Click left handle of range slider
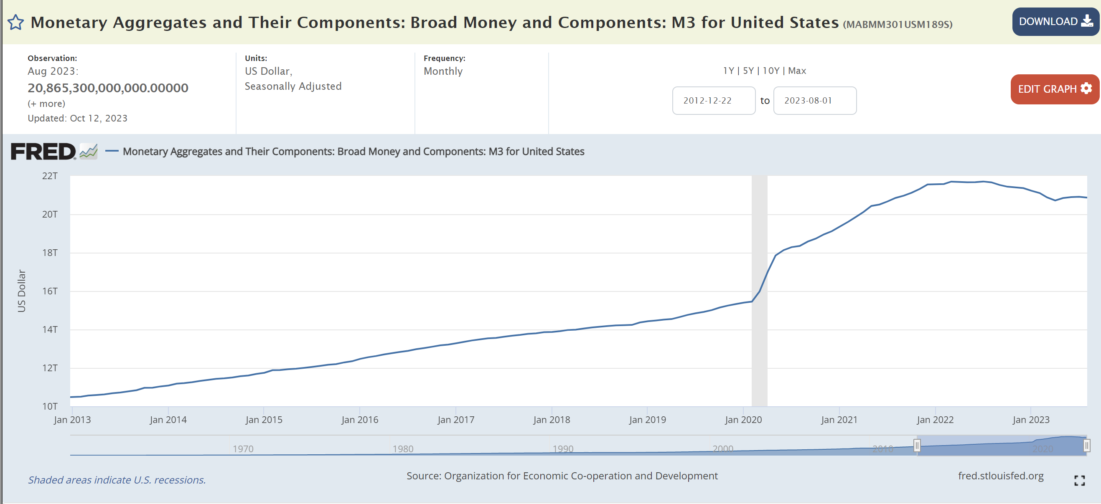 917,446
